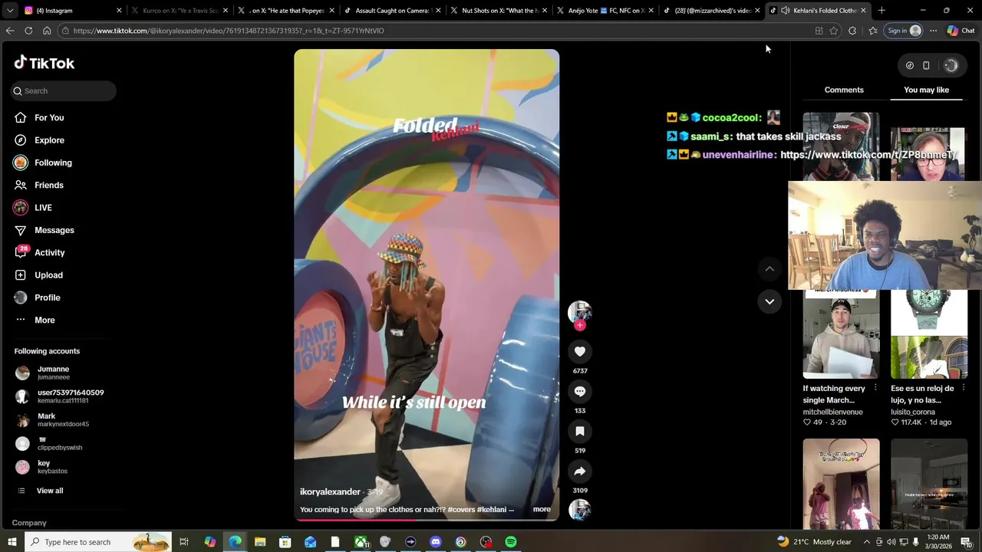Screen dimensions: 982x552
Task: Open the Upload page
Action: (48, 275)
